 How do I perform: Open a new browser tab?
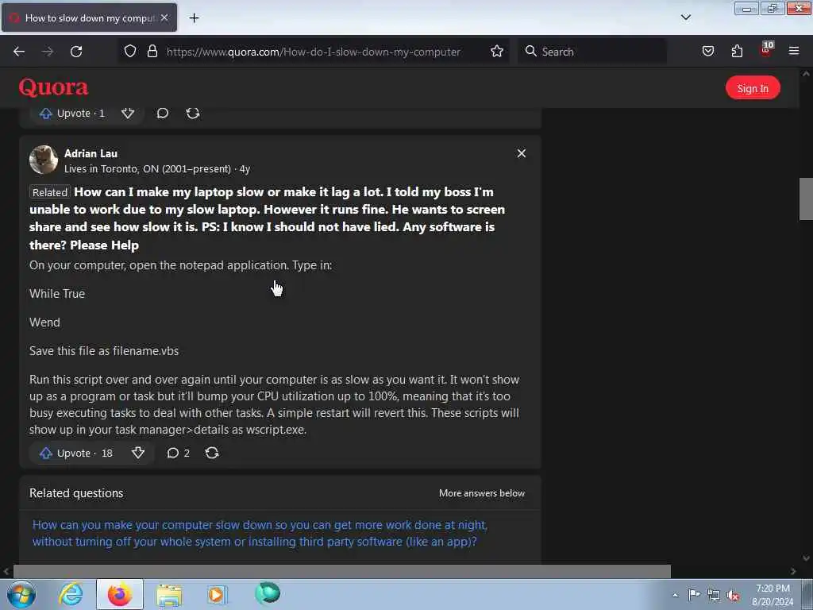(x=194, y=18)
